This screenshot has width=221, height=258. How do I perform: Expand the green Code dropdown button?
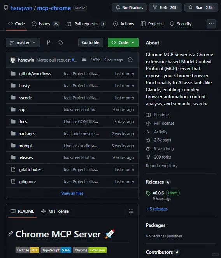(123, 42)
